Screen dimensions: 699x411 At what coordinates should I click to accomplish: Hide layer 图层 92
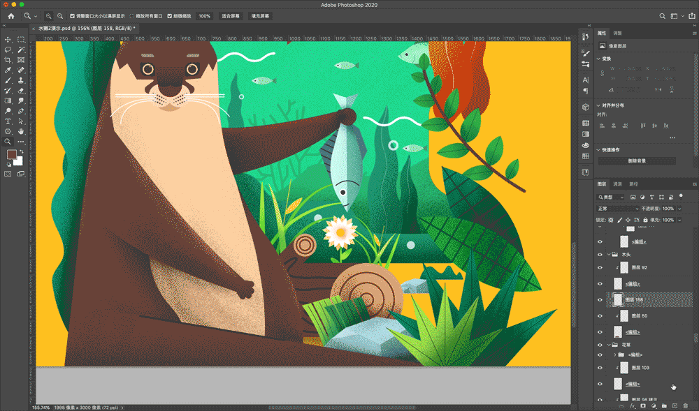(600, 268)
